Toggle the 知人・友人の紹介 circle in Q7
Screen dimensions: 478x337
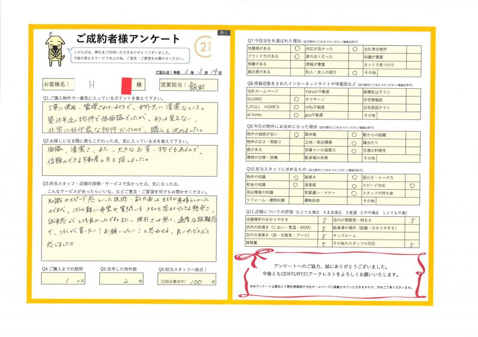coord(355,73)
